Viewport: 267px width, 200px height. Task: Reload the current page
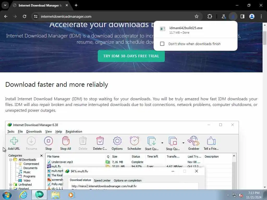(x=25, y=16)
